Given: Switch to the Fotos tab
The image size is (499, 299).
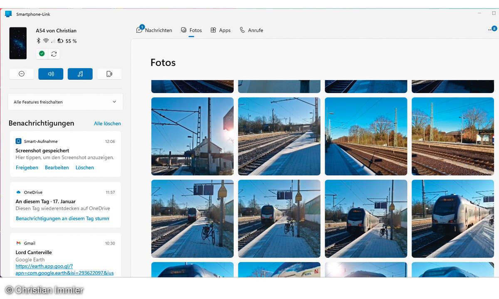Looking at the screenshot, I should 191,30.
